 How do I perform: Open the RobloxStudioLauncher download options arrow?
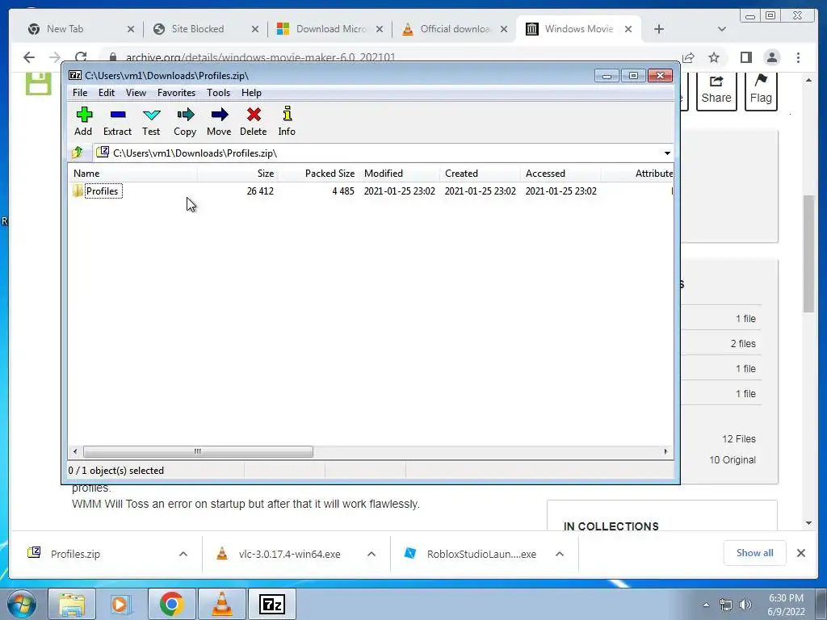(x=560, y=554)
